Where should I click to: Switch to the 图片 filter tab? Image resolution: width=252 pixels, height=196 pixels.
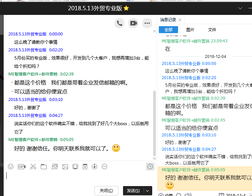coord(190,30)
